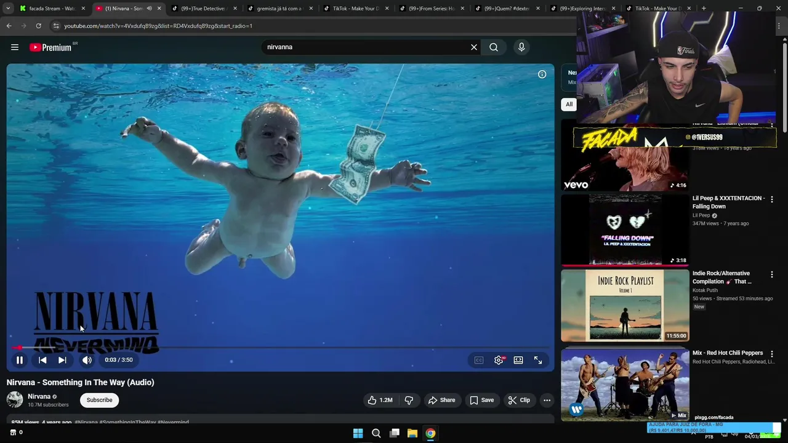Like the video with 1.2M likes

coord(380,400)
